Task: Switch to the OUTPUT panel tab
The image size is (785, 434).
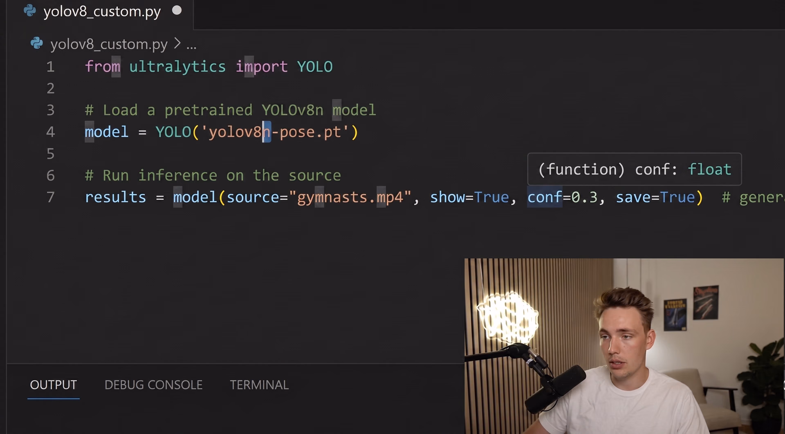Action: coord(54,385)
